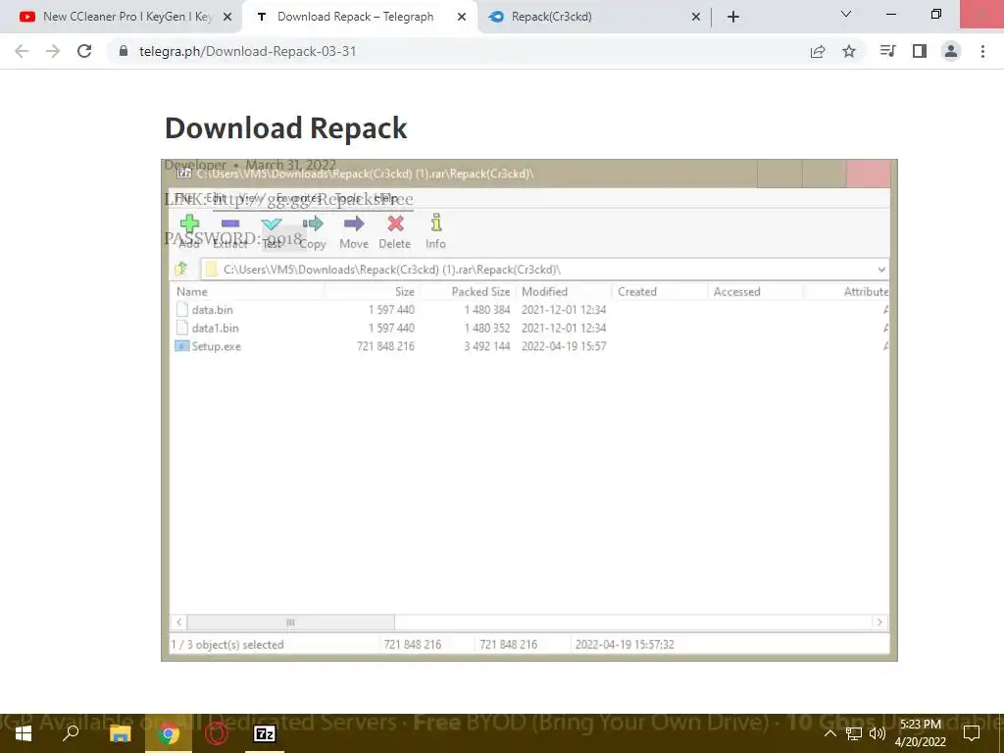Open the tab search dropdown chevron
Image resolution: width=1004 pixels, height=753 pixels.
846,14
